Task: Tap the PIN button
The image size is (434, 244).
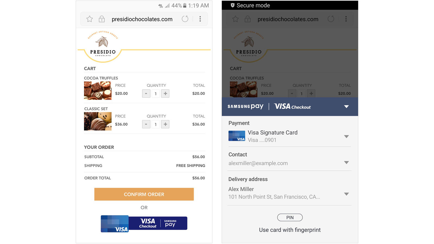Action: coord(290,217)
